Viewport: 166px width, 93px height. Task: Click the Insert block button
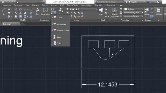[101, 12]
